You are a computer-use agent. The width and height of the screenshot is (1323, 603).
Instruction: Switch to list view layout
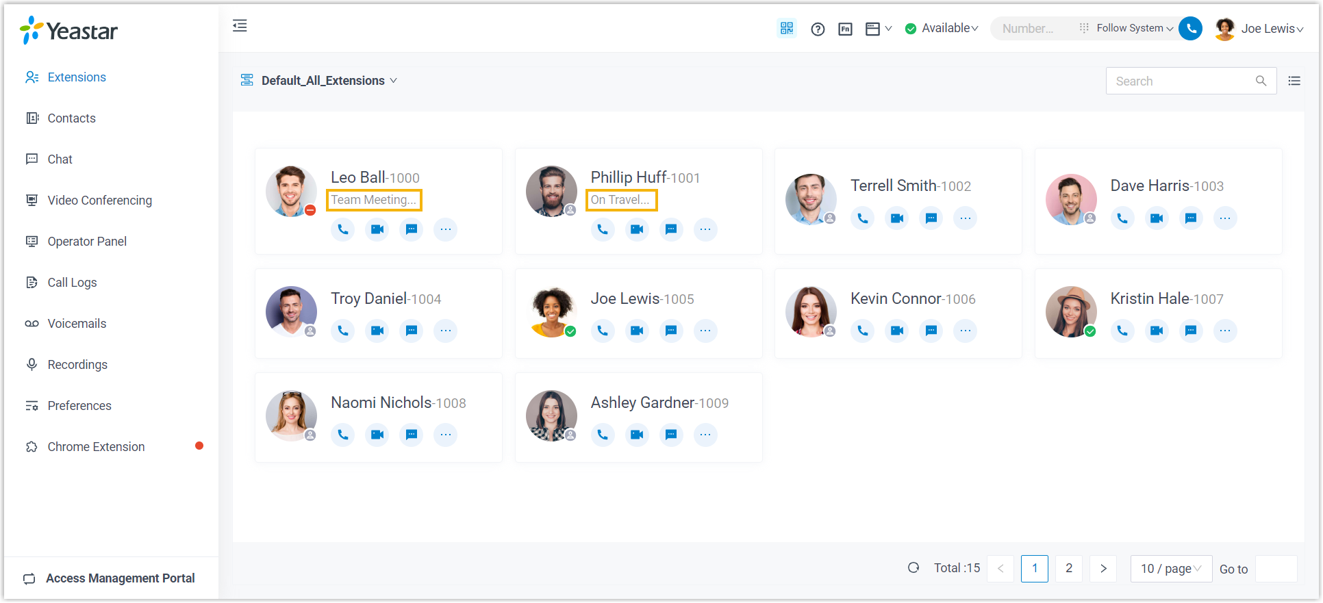(x=1294, y=81)
